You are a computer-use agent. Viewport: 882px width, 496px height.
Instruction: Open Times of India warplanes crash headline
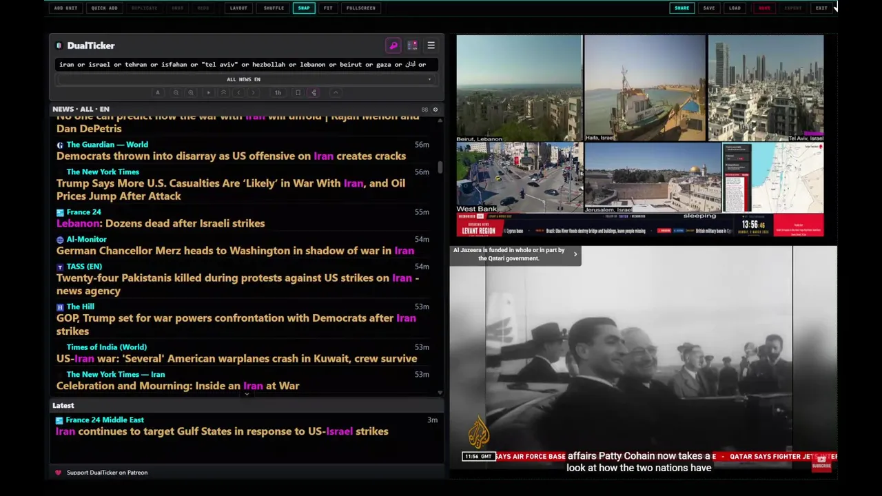click(236, 359)
